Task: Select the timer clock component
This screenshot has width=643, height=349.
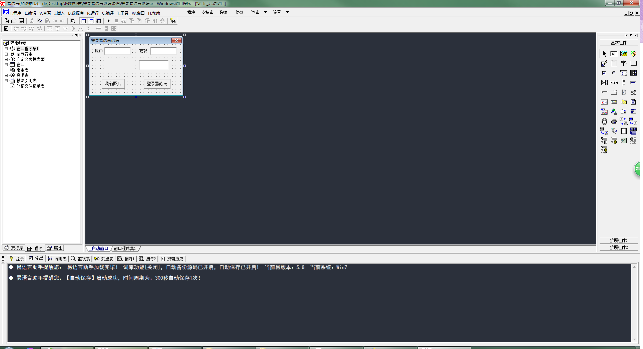Action: point(604,122)
